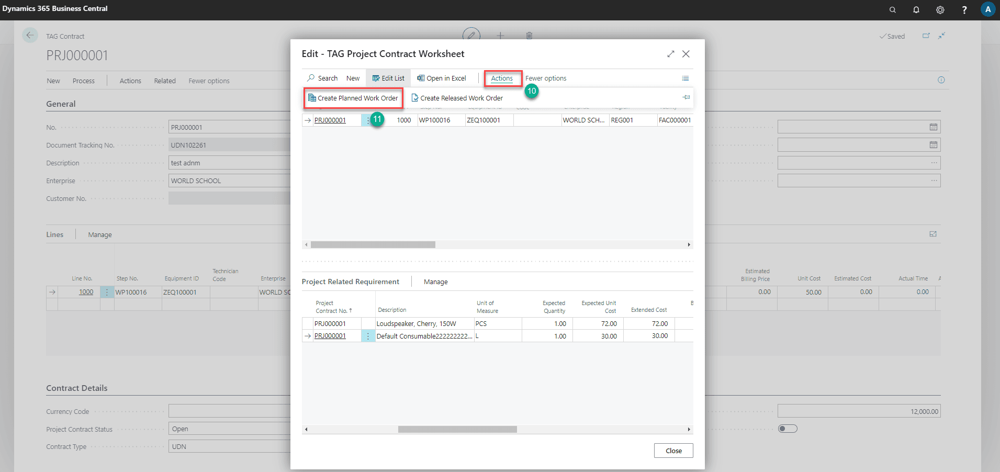
Task: Open lookup ellipsis beside Enterprise row field
Action: 934,181
